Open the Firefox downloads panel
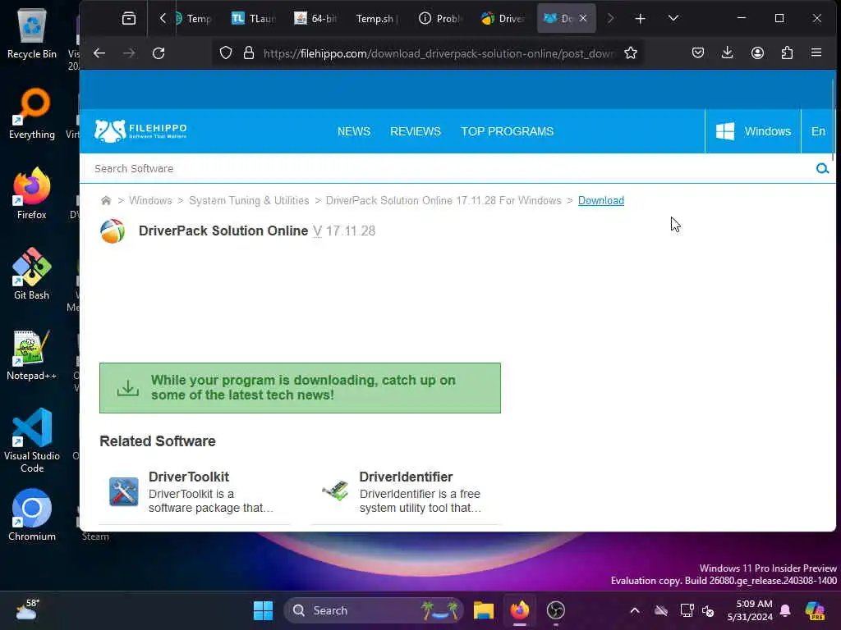 (x=728, y=52)
